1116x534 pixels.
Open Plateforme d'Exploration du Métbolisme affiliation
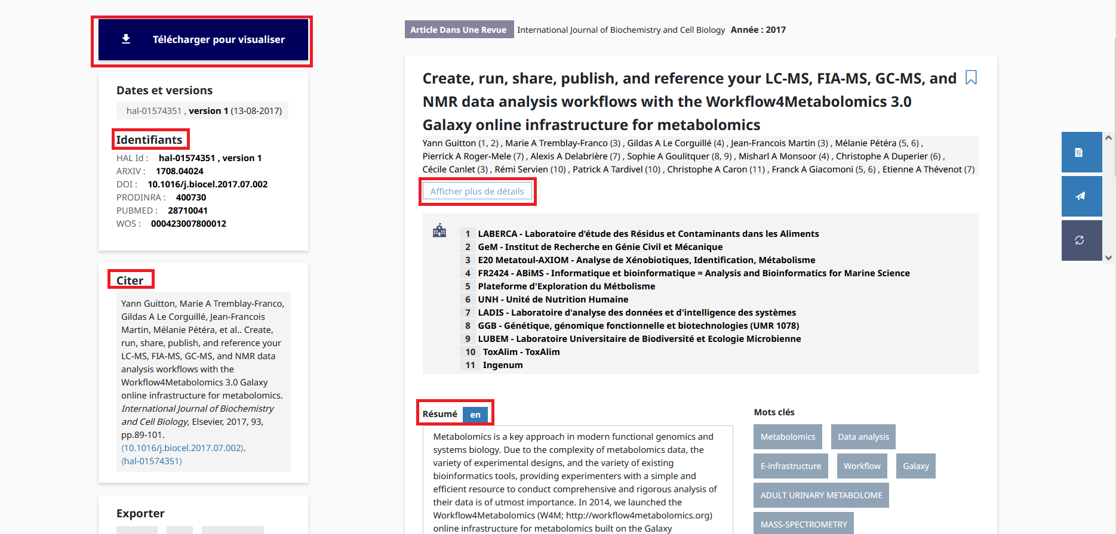(567, 286)
